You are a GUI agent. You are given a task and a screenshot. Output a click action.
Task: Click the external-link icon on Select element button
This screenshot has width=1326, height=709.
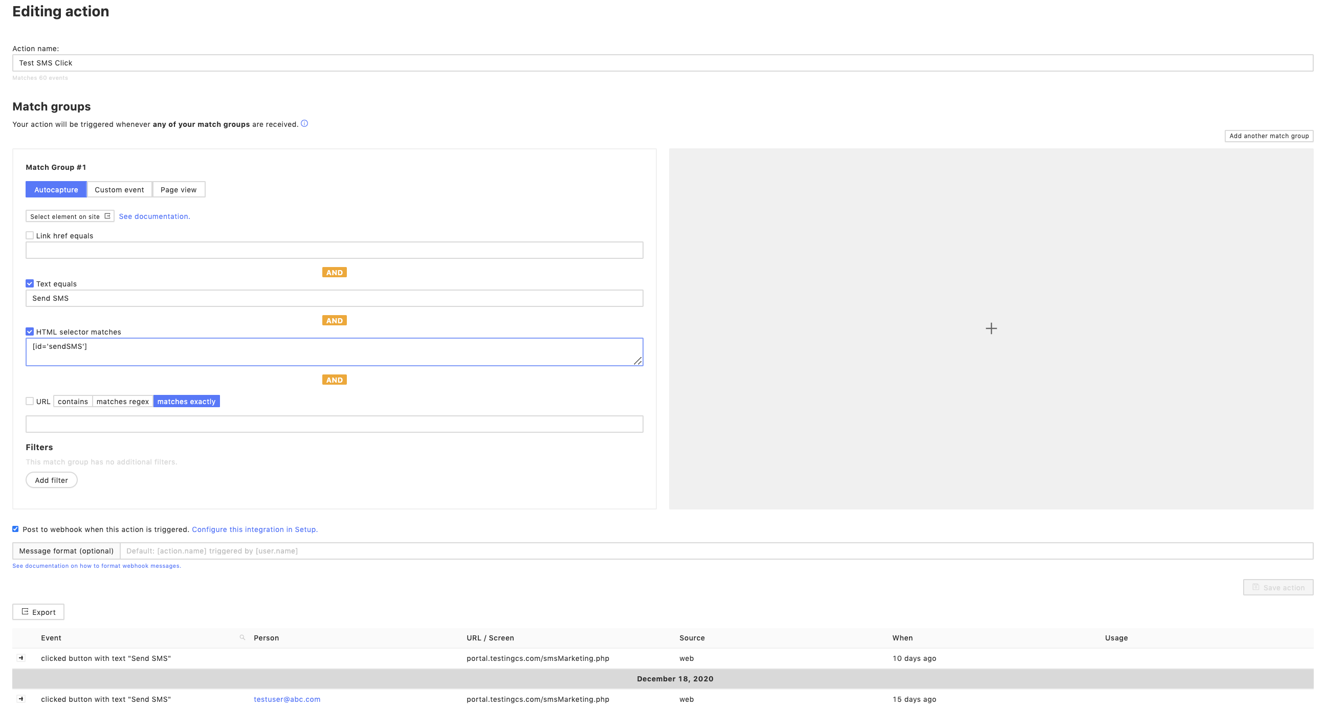[x=107, y=216]
